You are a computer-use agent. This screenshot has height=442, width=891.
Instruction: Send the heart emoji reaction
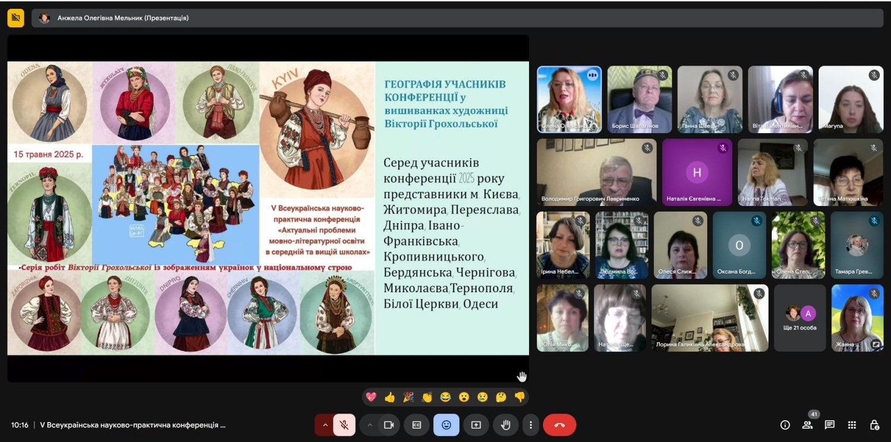pos(371,397)
